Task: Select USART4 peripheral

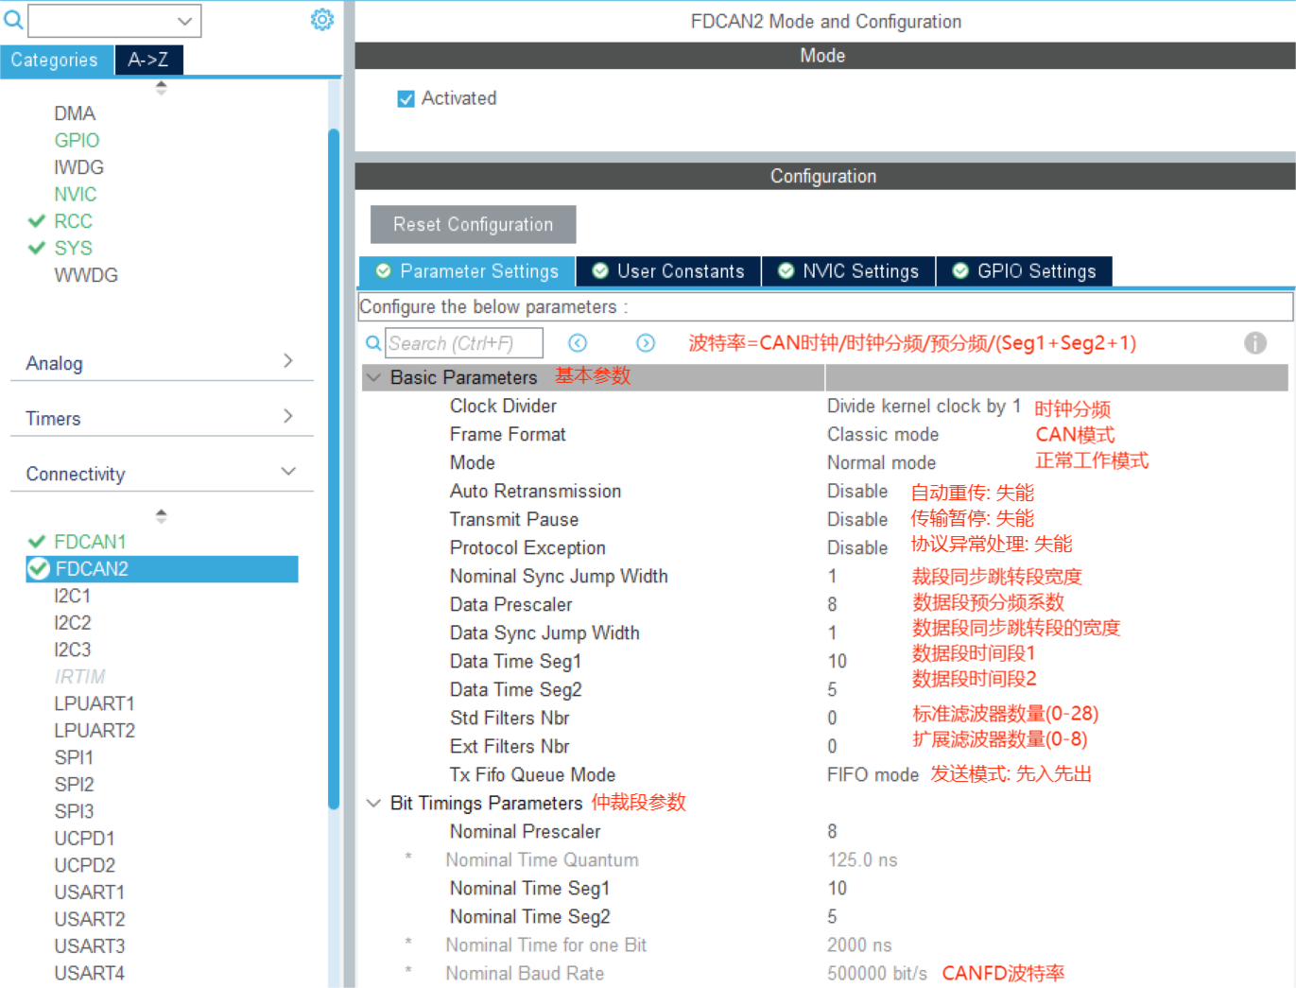Action: pyautogui.click(x=89, y=973)
